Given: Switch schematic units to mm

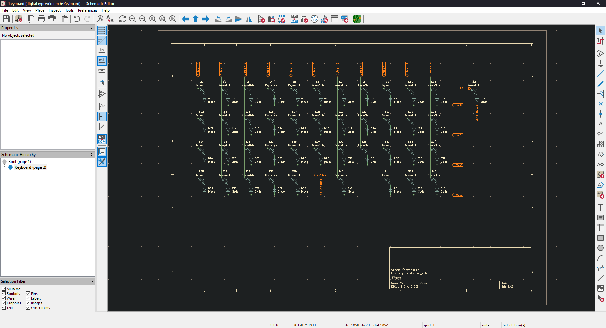Looking at the screenshot, I should 102,71.
